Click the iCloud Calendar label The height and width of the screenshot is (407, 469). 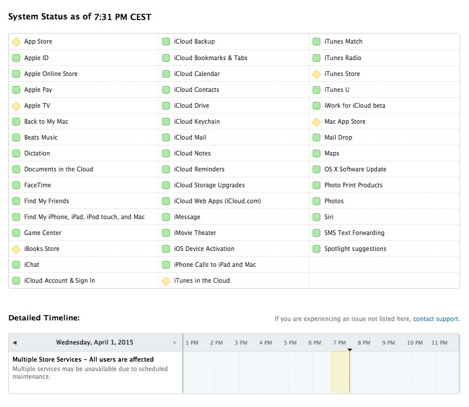[x=197, y=74]
